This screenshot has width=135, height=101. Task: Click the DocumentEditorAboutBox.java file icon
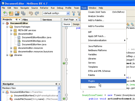point(19,37)
